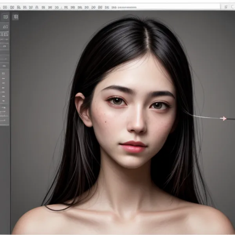Select the highlighted boxed tool in left panel

pyautogui.click(x=5, y=34)
